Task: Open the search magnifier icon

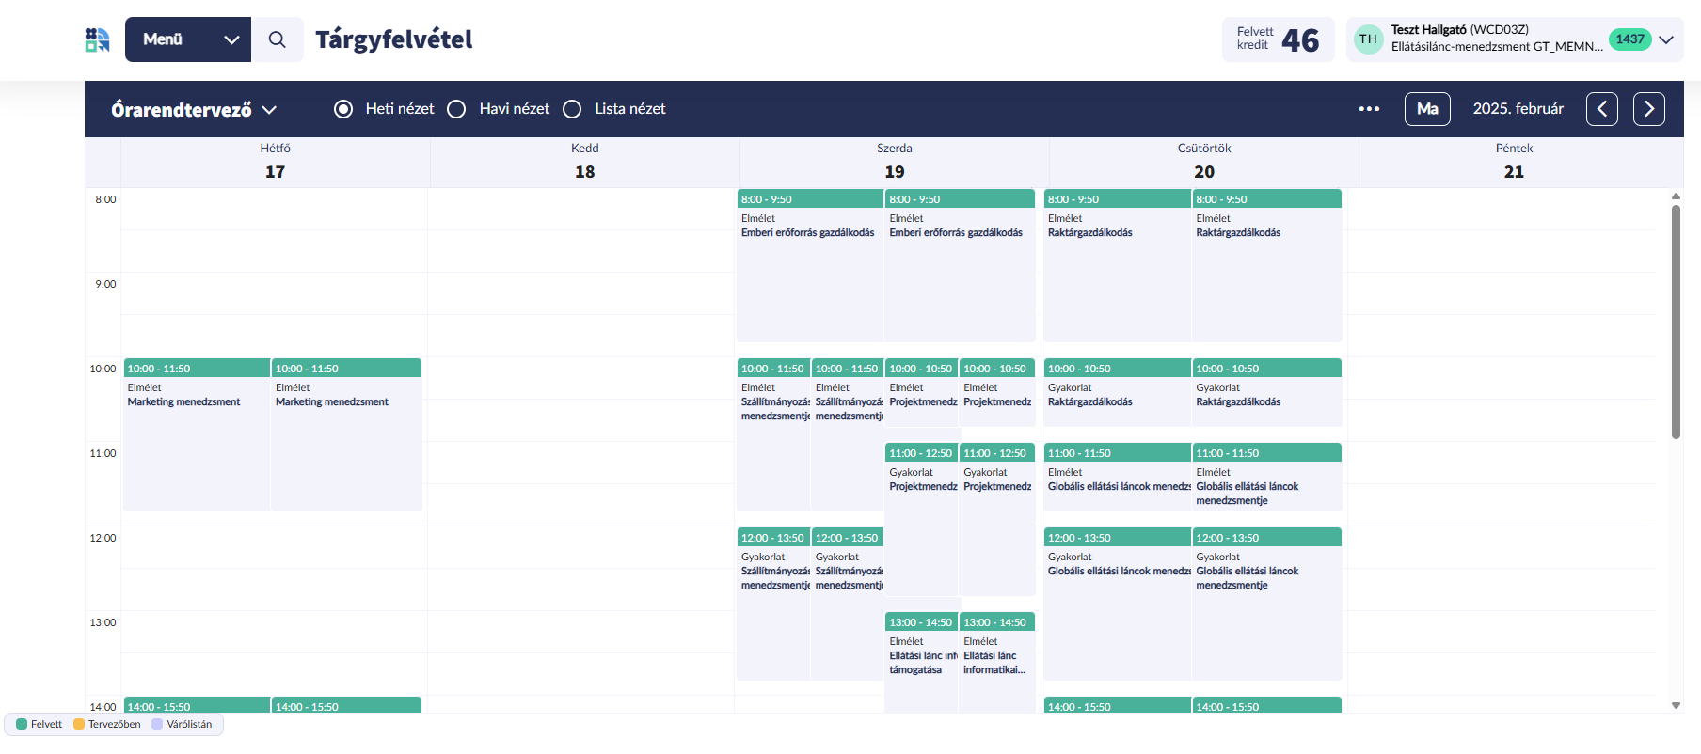Action: tap(277, 39)
